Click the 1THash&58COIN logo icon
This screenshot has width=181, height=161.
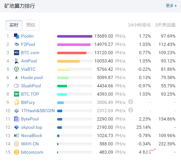click(17, 111)
